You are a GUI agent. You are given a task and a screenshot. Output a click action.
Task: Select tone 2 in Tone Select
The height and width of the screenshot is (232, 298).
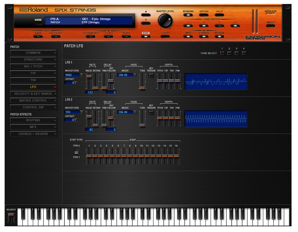tap(230, 53)
